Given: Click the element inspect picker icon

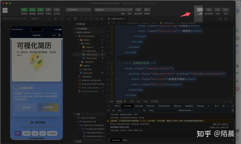Looking at the screenshot, I should (x=109, y=106).
